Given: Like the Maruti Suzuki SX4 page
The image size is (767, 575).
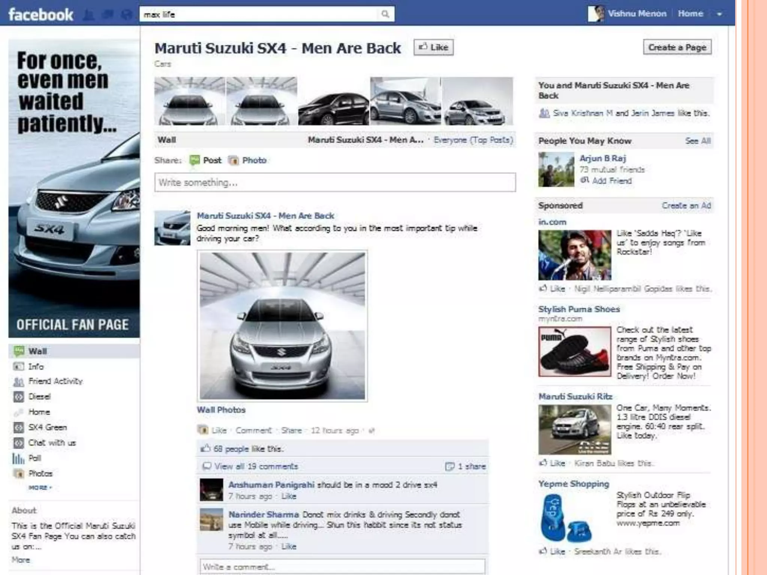Looking at the screenshot, I should (x=433, y=48).
